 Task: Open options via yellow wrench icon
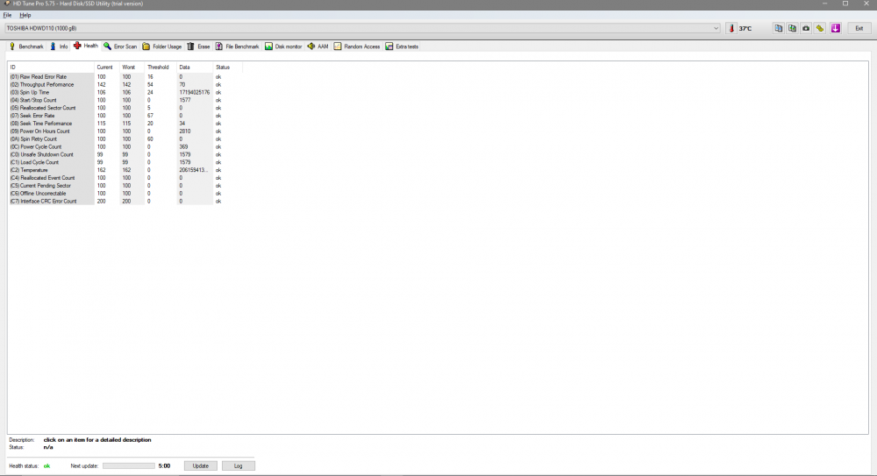820,28
